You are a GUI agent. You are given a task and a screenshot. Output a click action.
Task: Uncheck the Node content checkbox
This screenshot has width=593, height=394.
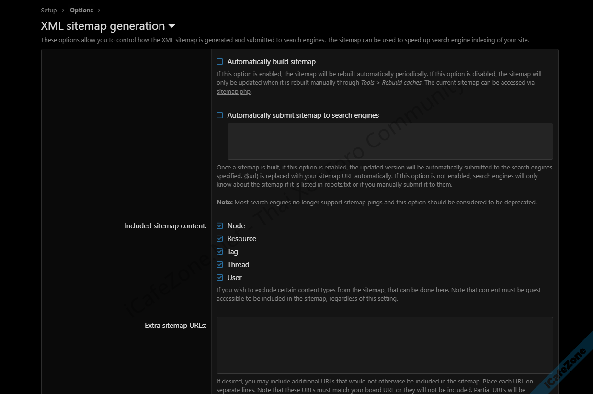coord(220,226)
